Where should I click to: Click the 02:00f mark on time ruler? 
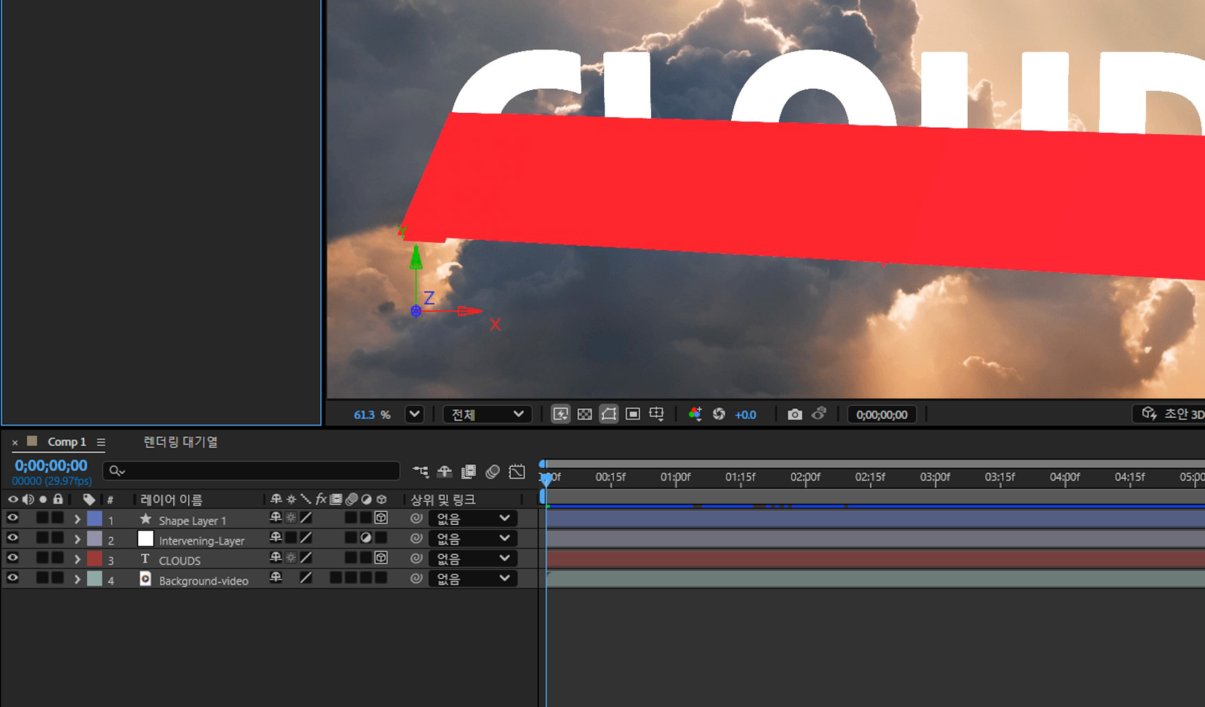pos(805,477)
